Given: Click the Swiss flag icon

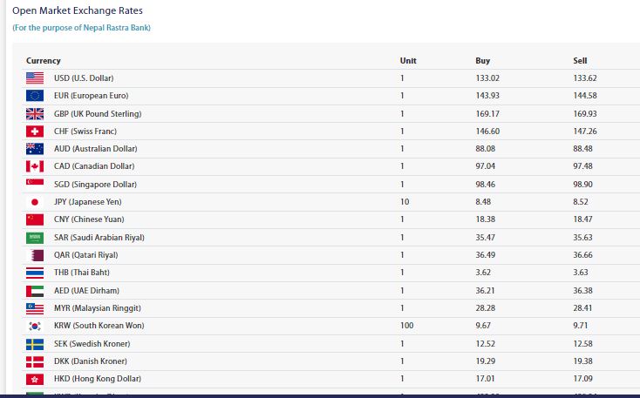Looking at the screenshot, I should [35, 132].
